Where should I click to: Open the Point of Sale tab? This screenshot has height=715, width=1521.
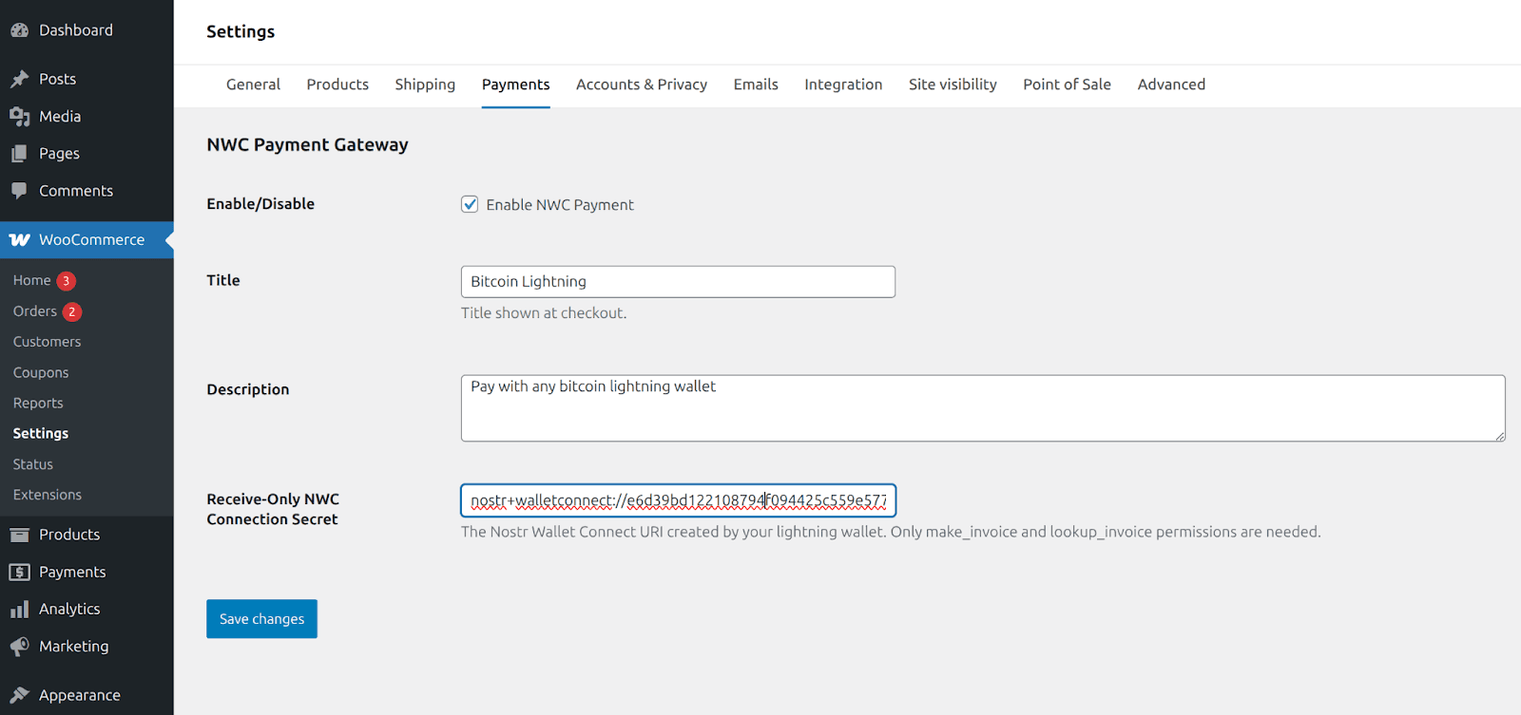point(1067,85)
